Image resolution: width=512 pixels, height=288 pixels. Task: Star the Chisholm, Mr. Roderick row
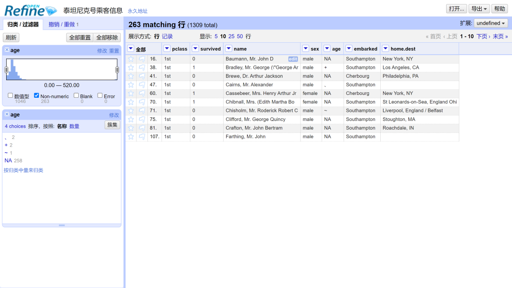131,111
